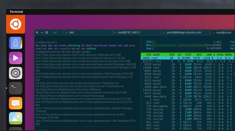Sort by PRI column header

coord(172,55)
